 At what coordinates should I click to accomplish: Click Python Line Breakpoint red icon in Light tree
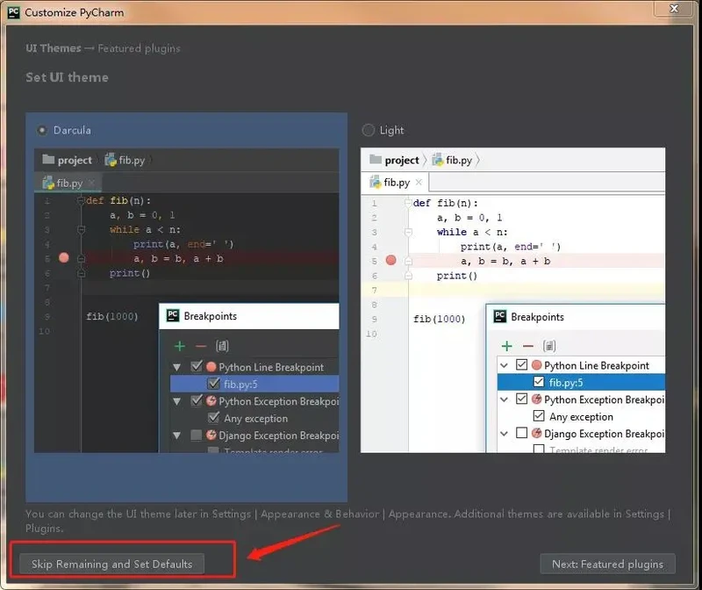click(536, 365)
